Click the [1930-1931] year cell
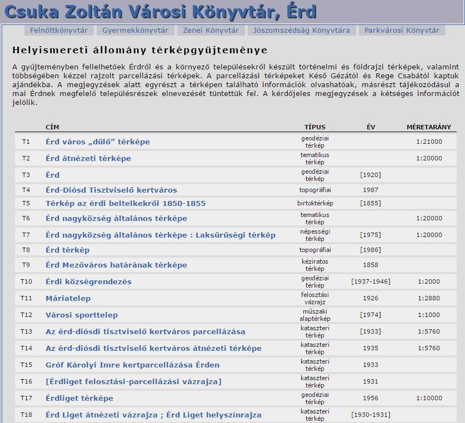Viewport: 465px width, 423px height. point(371,415)
